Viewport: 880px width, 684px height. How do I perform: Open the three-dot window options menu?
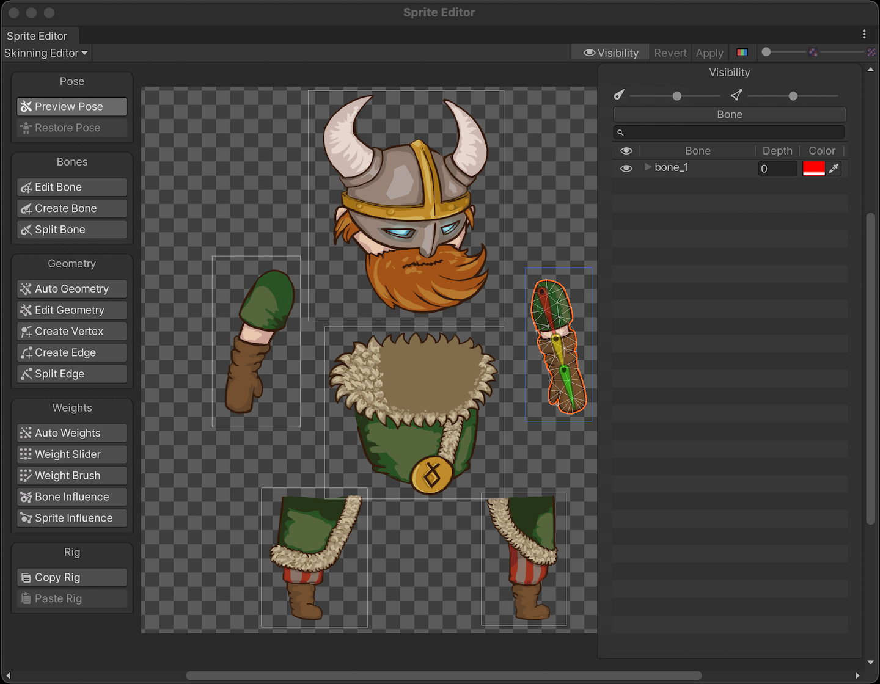tap(864, 34)
